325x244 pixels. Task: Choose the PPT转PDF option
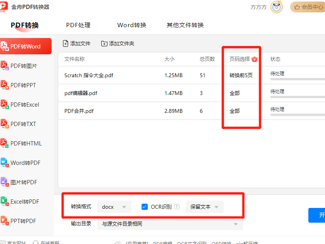pyautogui.click(x=23, y=221)
